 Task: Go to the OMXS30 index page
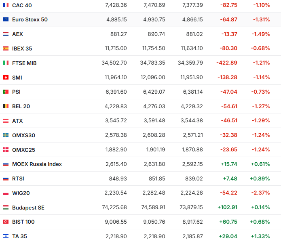(23, 135)
